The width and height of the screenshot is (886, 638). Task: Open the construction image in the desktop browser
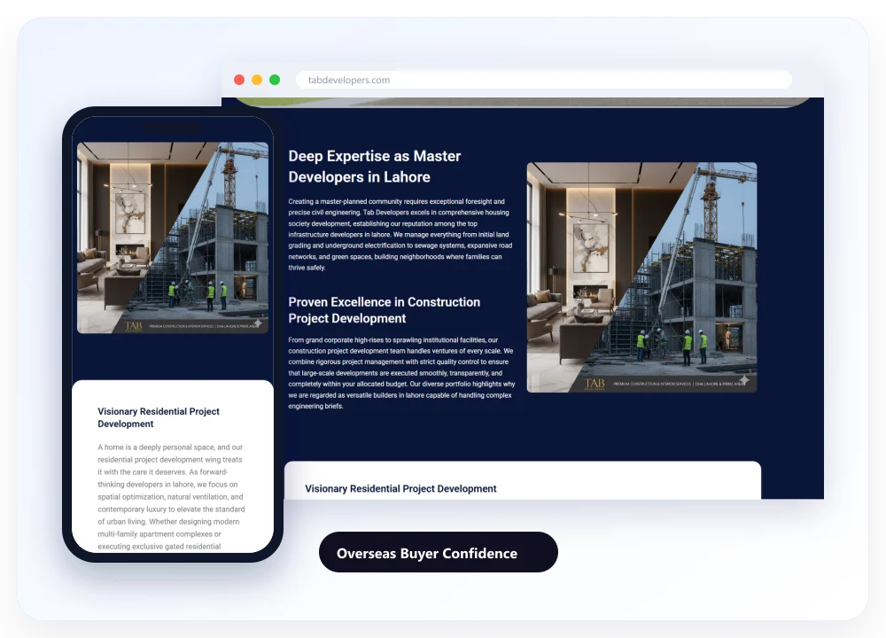click(x=641, y=277)
